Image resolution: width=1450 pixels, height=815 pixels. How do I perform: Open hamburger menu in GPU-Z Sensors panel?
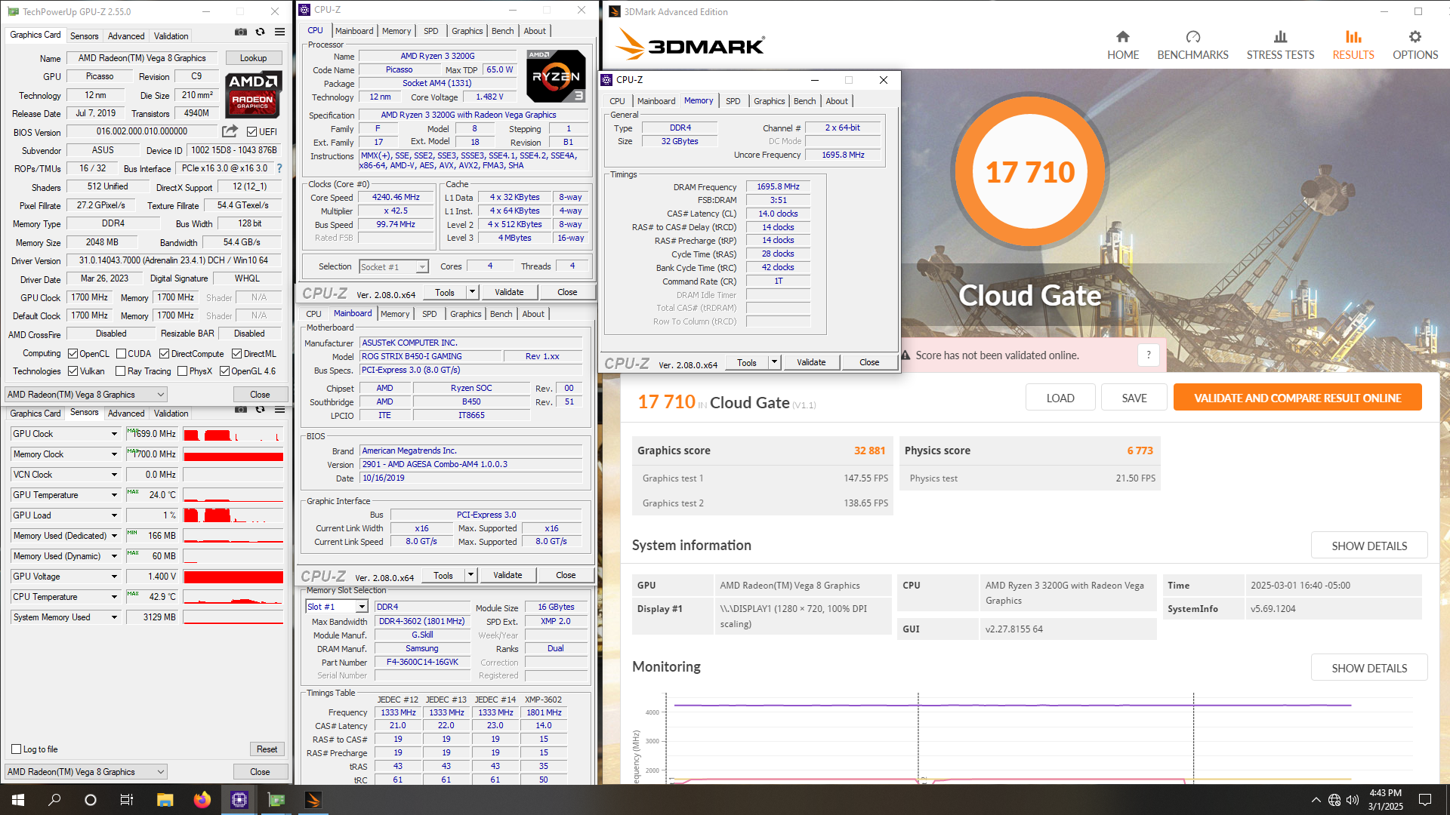tap(279, 410)
